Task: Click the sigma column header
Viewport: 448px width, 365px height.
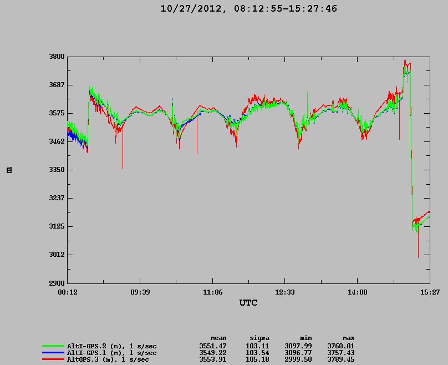Action: (x=259, y=338)
